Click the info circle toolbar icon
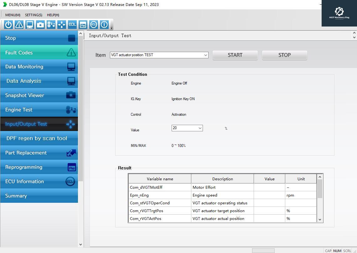Image resolution: width=357 pixels, height=253 pixels. point(104,25)
